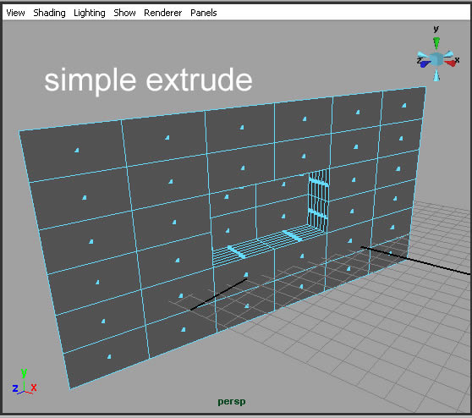Click the bottom light-blue cone of view compass
This screenshot has width=472, height=418.
pos(436,75)
